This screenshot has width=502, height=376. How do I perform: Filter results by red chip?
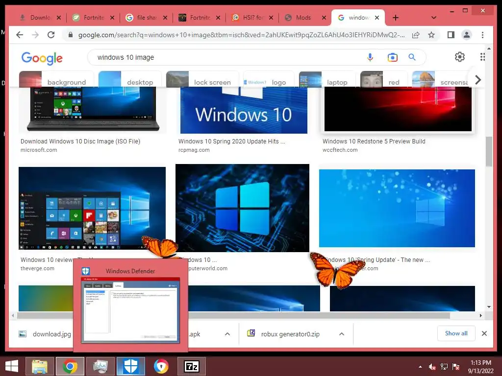click(383, 79)
